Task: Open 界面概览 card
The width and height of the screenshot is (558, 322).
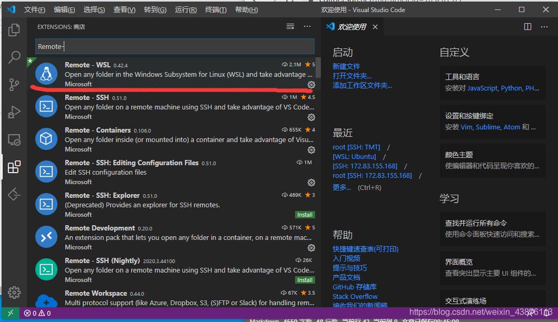Action: (x=493, y=268)
